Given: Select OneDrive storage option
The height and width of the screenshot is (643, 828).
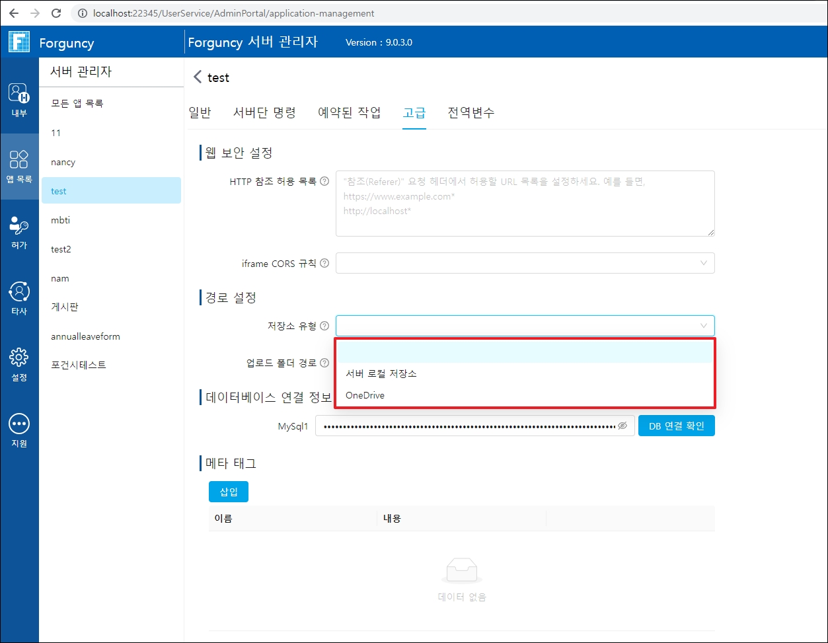Looking at the screenshot, I should (x=365, y=395).
